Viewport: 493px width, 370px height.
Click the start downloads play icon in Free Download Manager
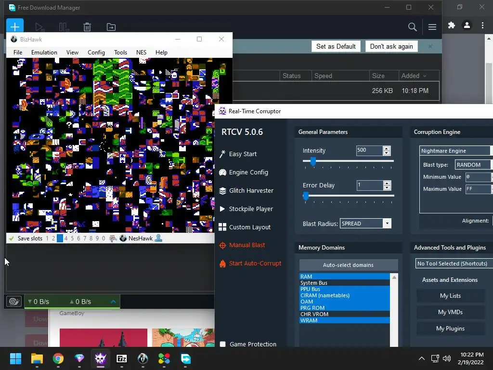click(x=39, y=27)
